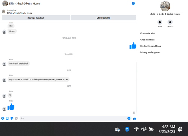188x136 pixels.
Task: Open Wi-Fi network icon in taskbar
Action: click(136, 129)
